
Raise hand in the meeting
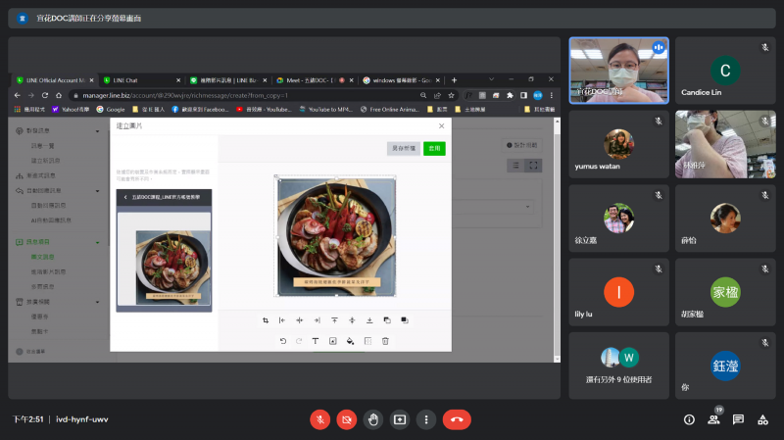click(372, 419)
